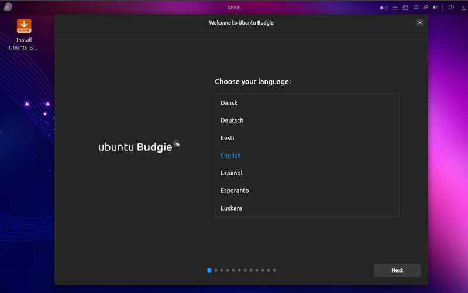Select Dansk language
This screenshot has height=293, width=468.
307,103
